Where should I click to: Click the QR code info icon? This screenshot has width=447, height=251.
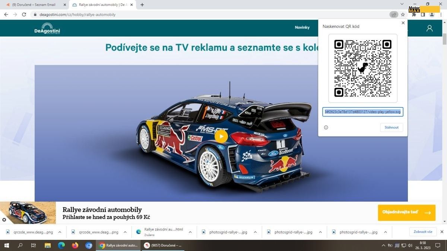(x=326, y=128)
